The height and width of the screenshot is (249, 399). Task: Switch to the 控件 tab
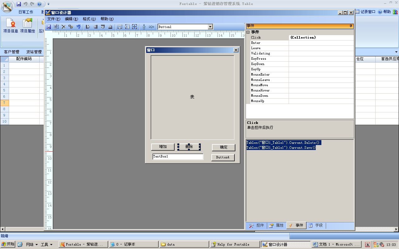click(x=257, y=225)
